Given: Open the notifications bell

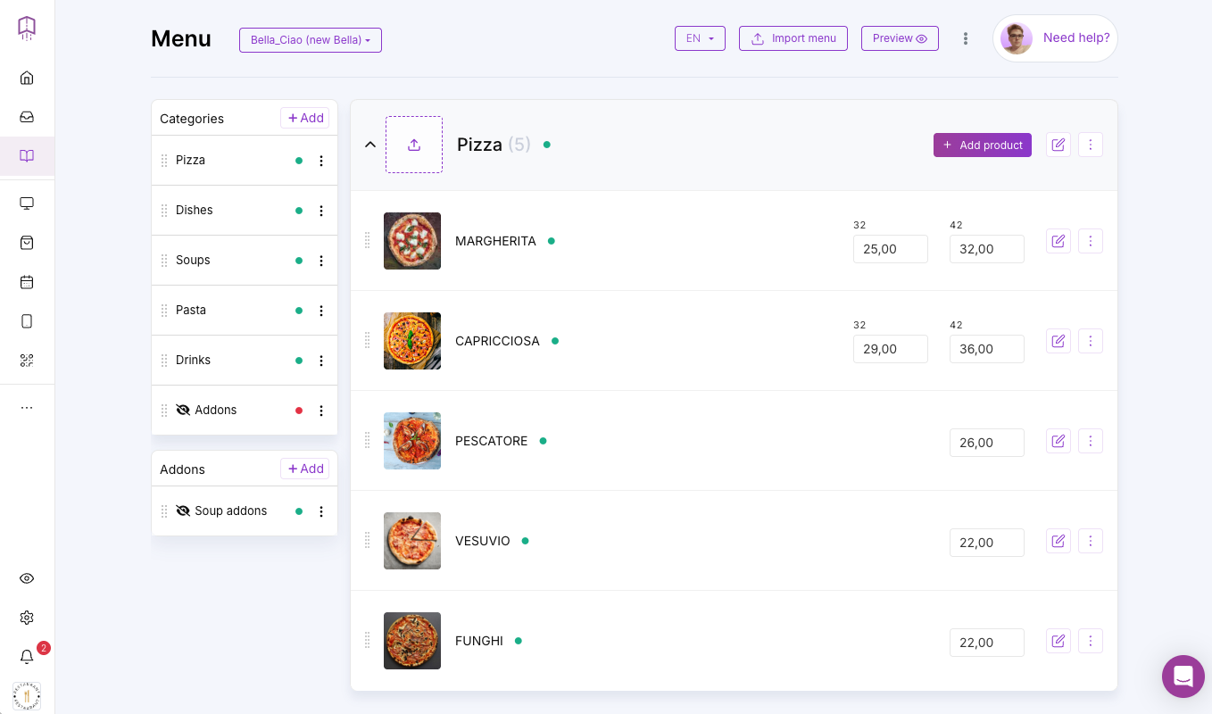Looking at the screenshot, I should [x=27, y=657].
